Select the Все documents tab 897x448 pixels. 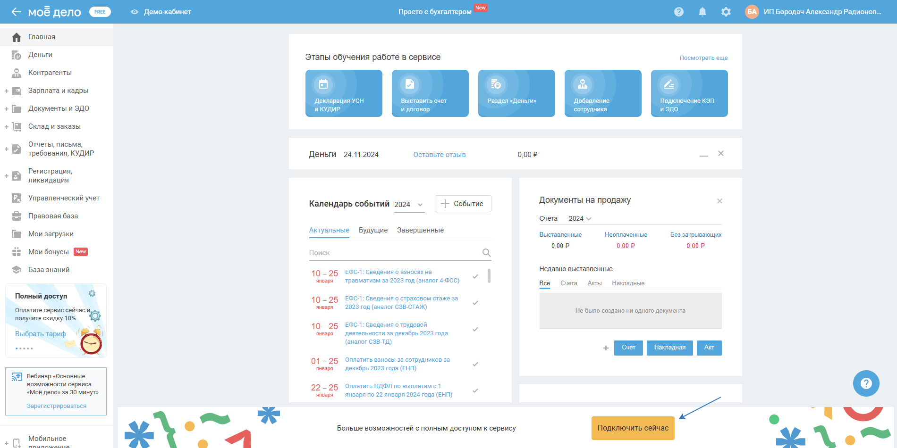pos(545,283)
